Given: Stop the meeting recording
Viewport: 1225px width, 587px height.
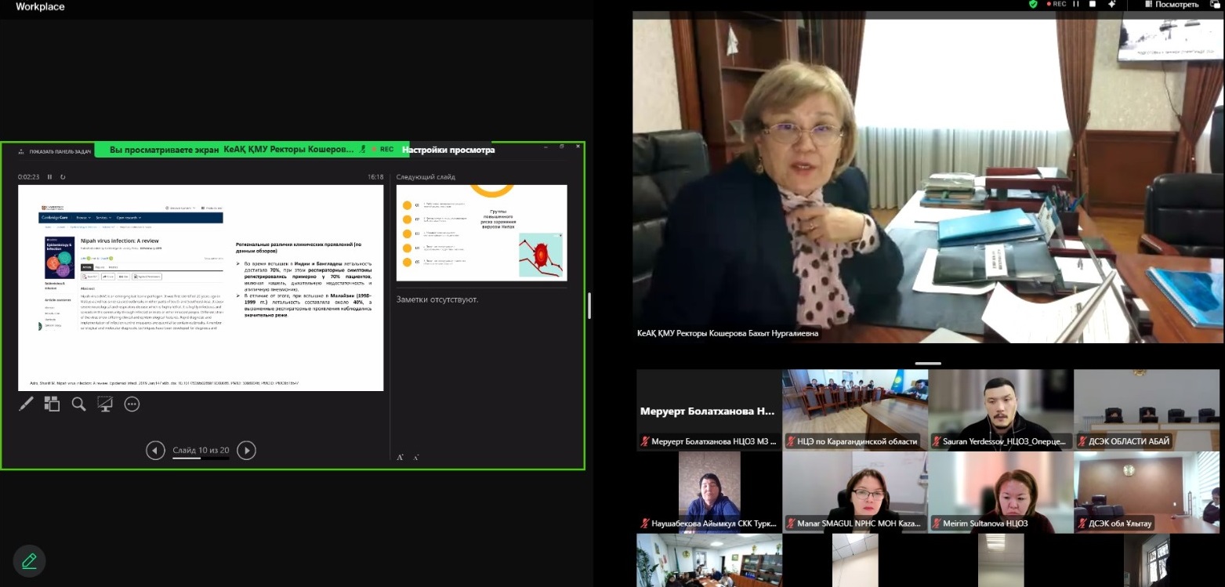Looking at the screenshot, I should click(x=1093, y=5).
